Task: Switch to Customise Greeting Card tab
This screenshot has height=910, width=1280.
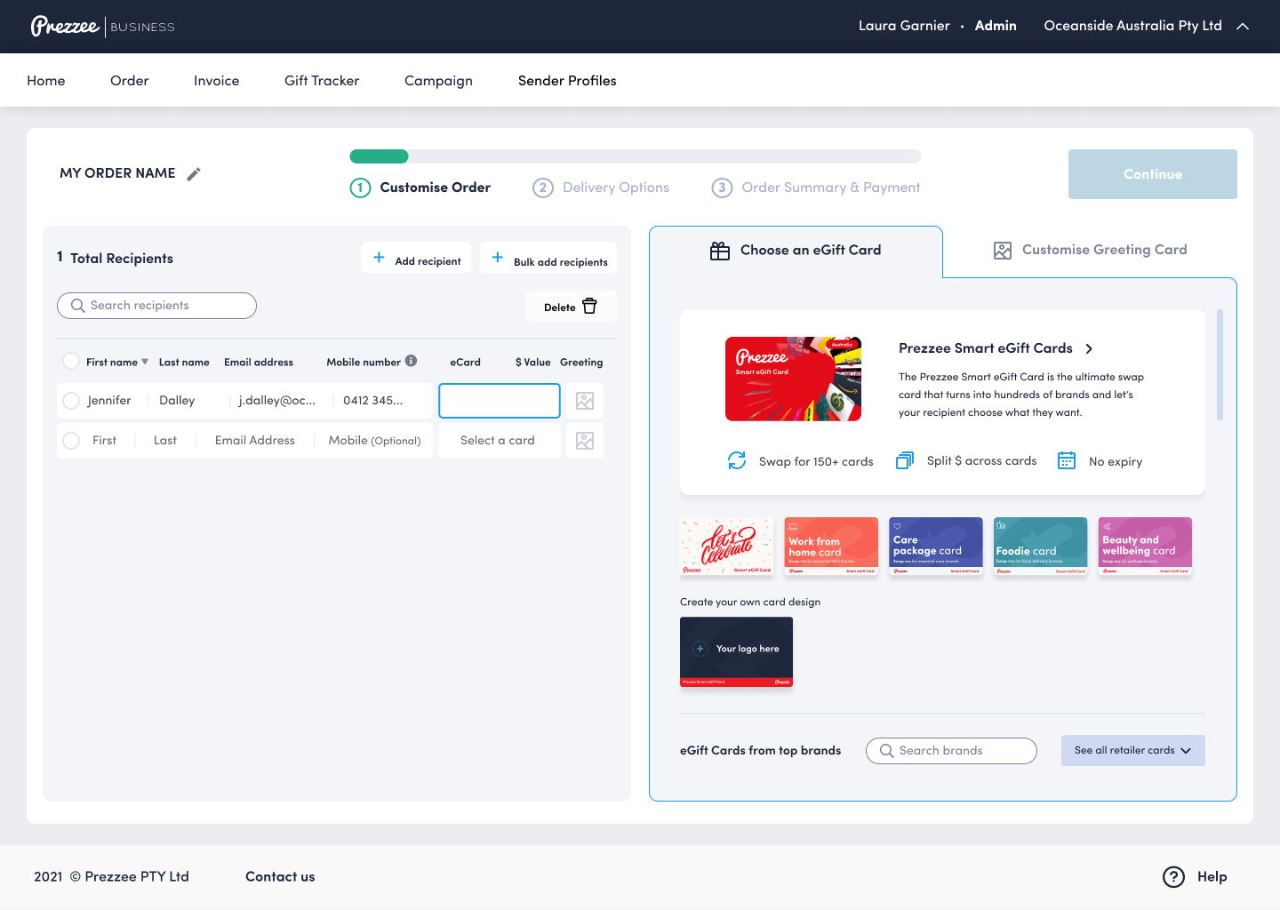Action: (1090, 251)
